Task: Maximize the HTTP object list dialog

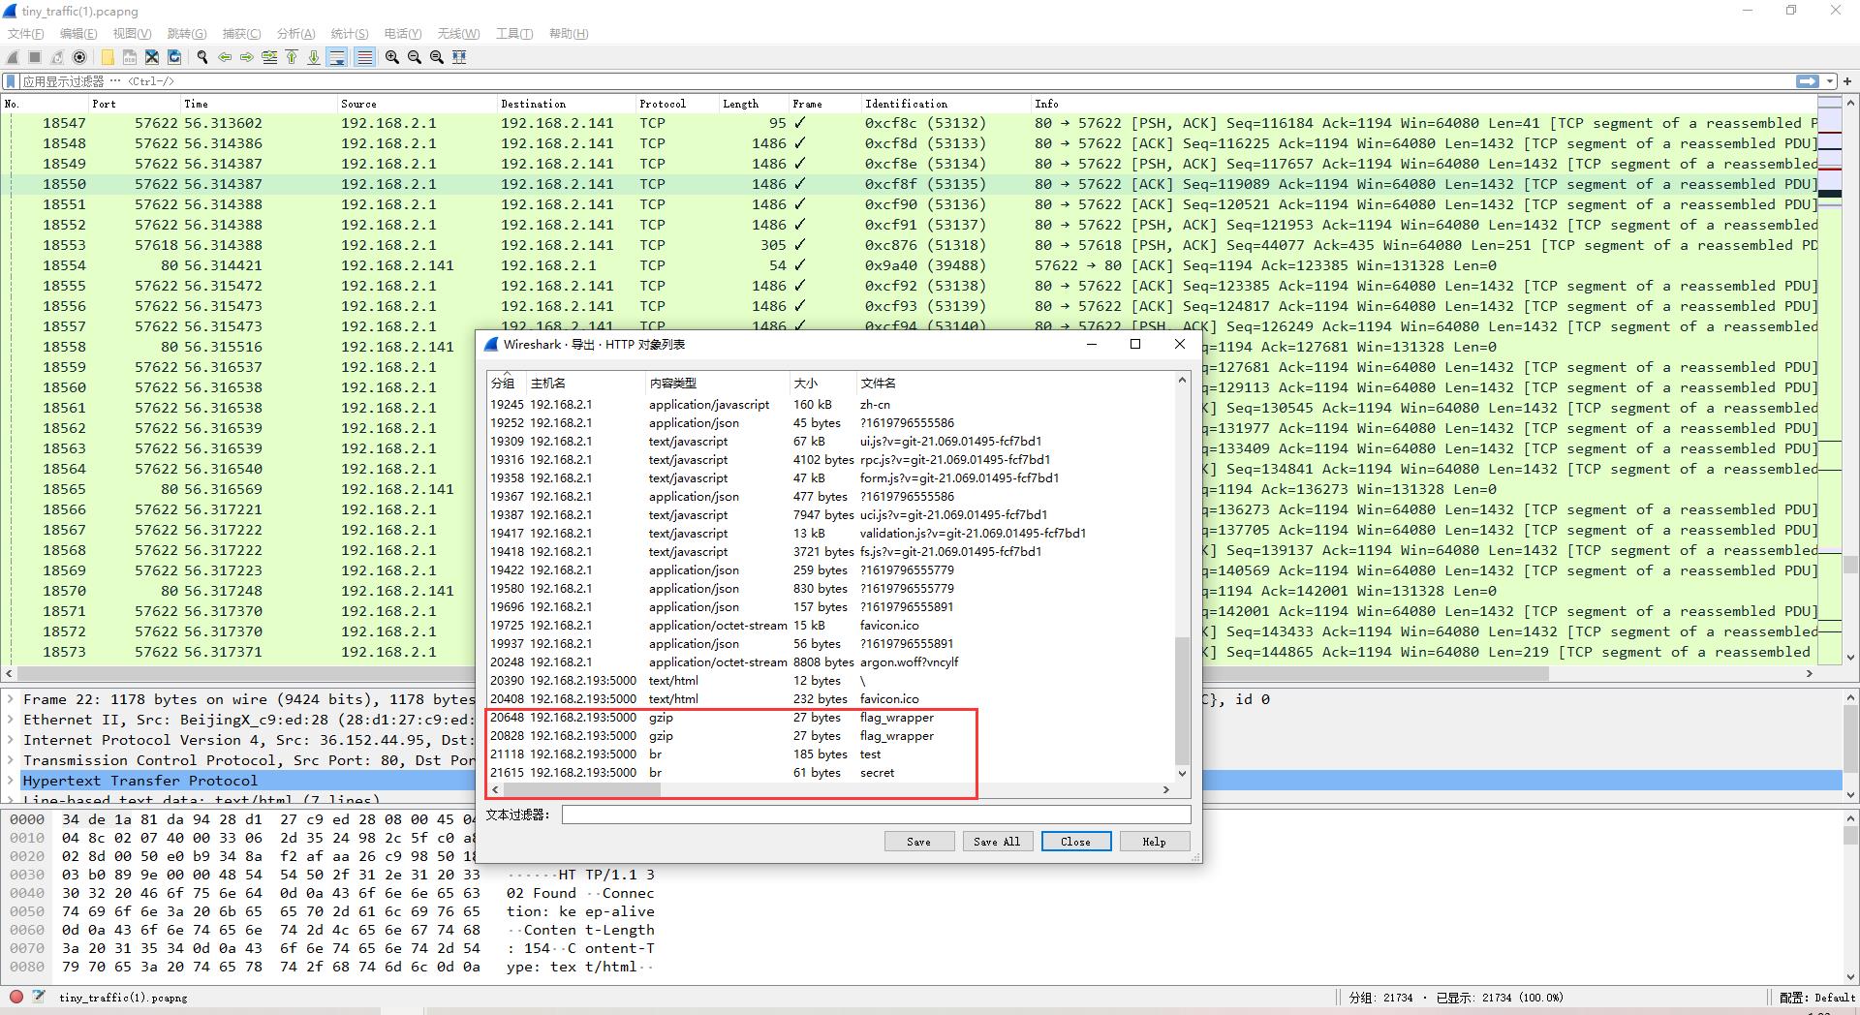Action: pos(1135,344)
